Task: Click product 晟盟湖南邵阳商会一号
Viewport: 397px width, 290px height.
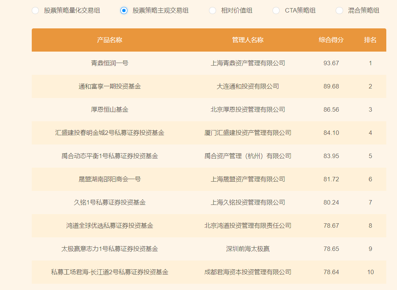Action: tap(110, 179)
